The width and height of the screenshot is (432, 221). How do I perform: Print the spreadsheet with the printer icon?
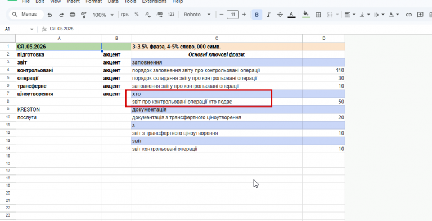click(73, 15)
